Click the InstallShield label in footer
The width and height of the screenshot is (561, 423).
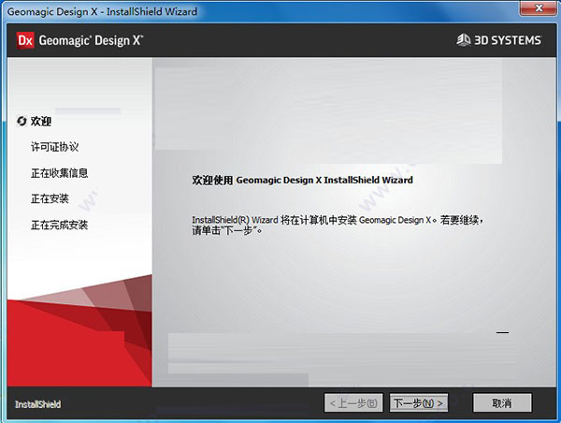pos(38,404)
